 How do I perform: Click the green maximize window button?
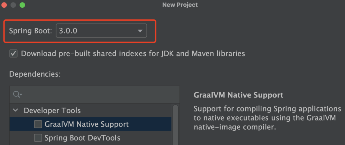coord(22,5)
